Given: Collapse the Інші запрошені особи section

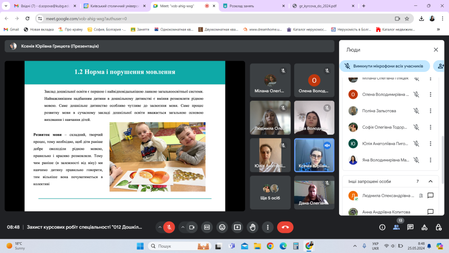Looking at the screenshot, I should pyautogui.click(x=431, y=182).
